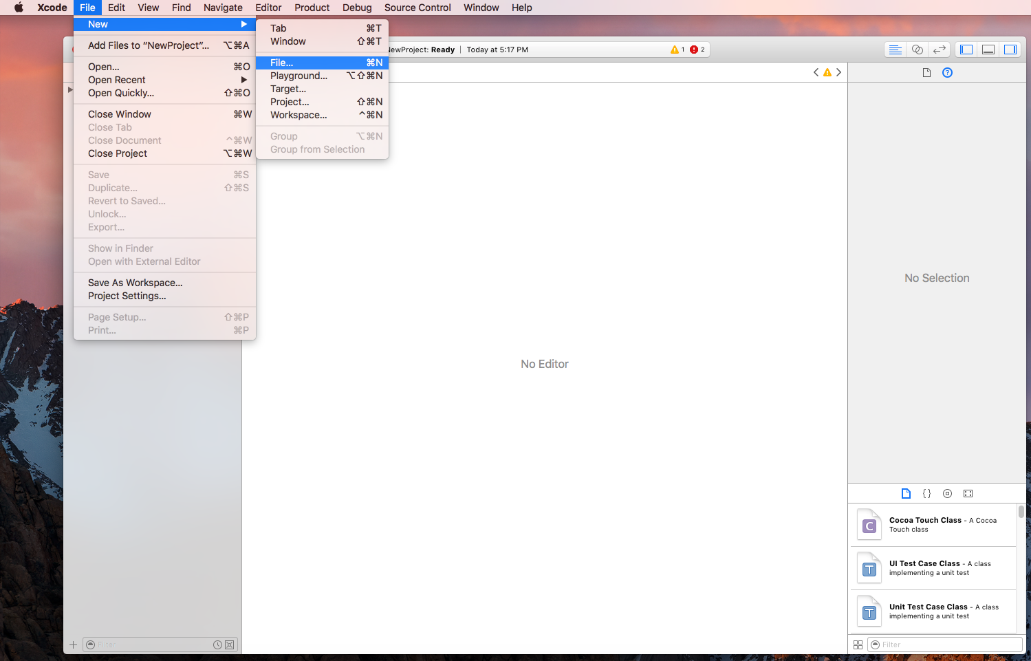Image resolution: width=1031 pixels, height=661 pixels.
Task: Choose New Window from the submenu
Action: [x=322, y=41]
